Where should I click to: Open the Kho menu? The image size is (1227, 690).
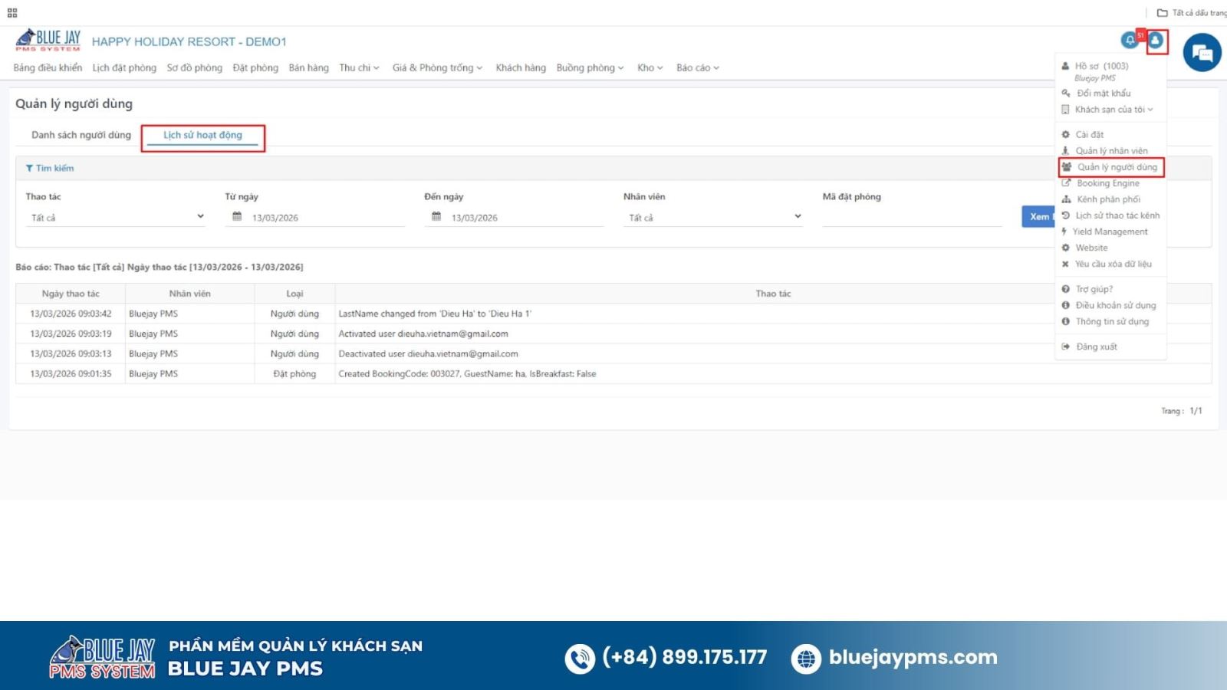point(650,67)
